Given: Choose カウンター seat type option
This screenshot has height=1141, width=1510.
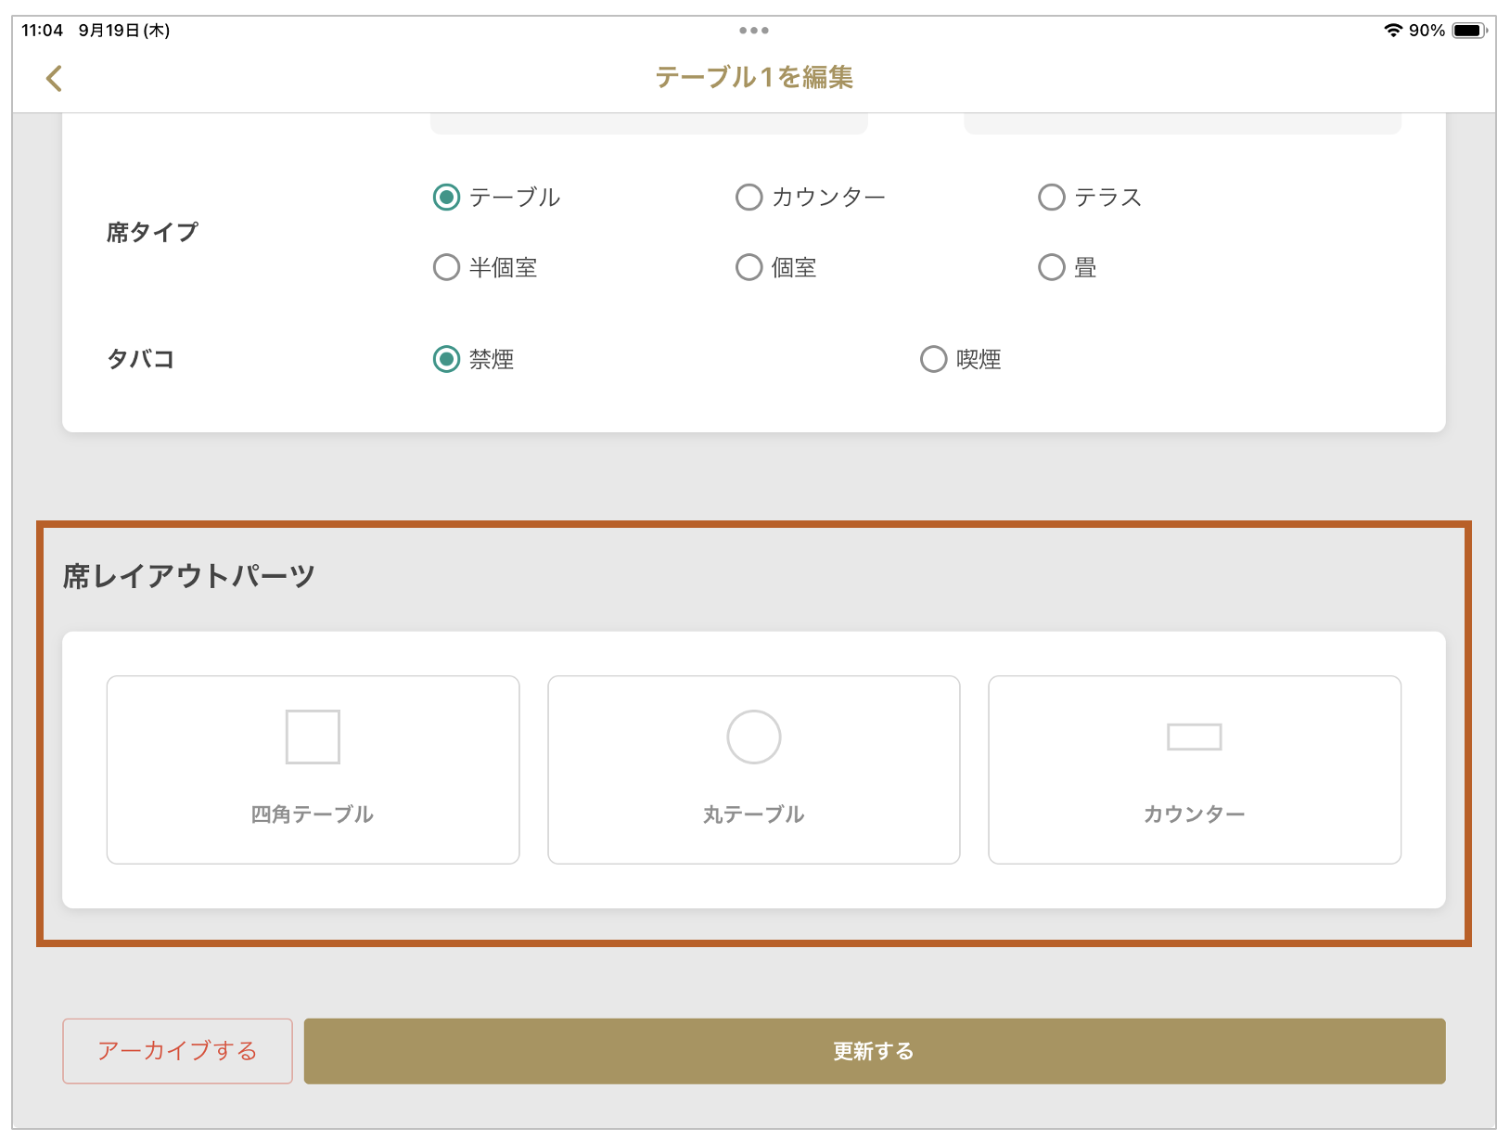Looking at the screenshot, I should pos(749,198).
